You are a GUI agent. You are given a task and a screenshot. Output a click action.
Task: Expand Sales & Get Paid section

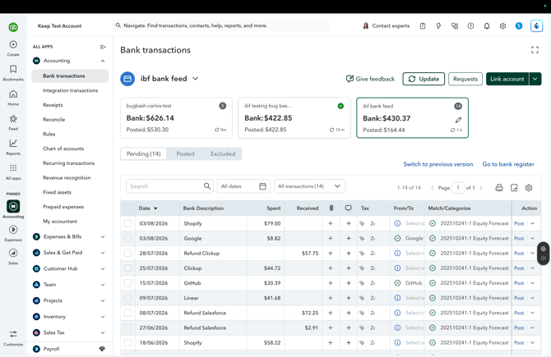pos(103,253)
